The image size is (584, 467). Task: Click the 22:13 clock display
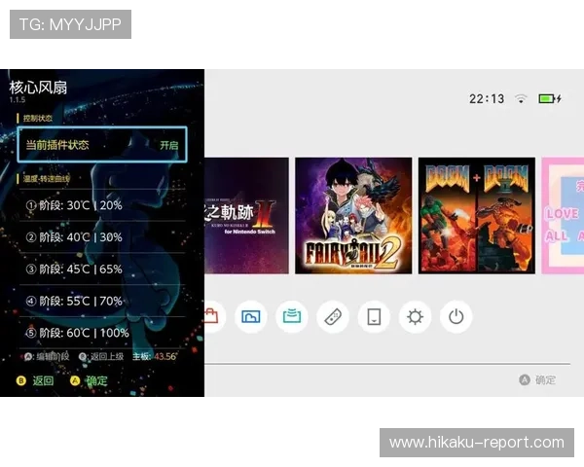[487, 98]
